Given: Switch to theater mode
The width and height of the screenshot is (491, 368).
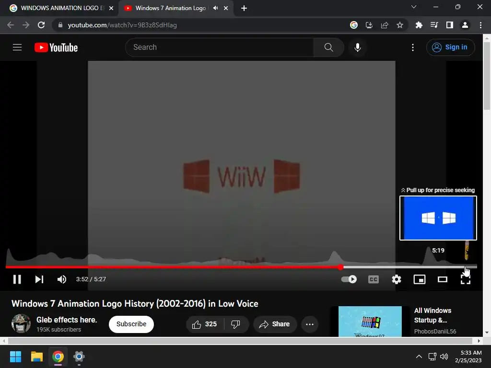Looking at the screenshot, I should (x=443, y=279).
